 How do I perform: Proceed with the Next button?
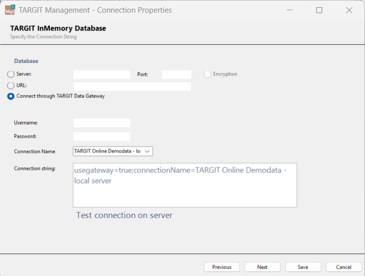[262, 267]
